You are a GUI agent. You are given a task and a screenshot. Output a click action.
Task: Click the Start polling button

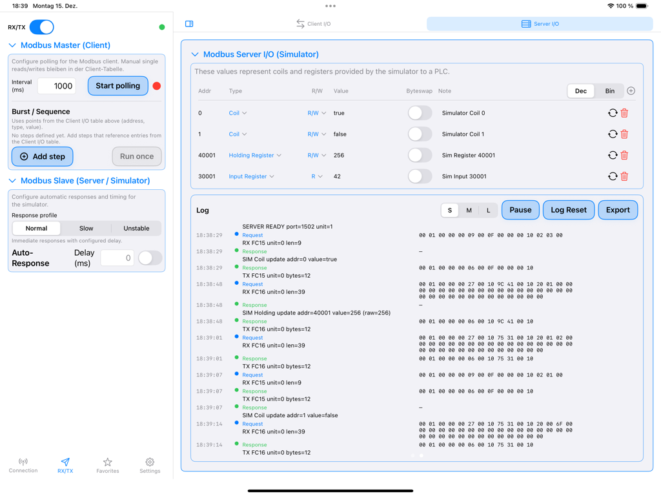(x=117, y=85)
